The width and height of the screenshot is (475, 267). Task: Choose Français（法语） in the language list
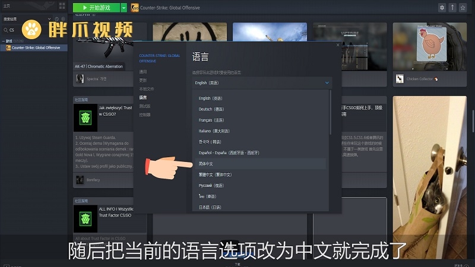[261, 120]
